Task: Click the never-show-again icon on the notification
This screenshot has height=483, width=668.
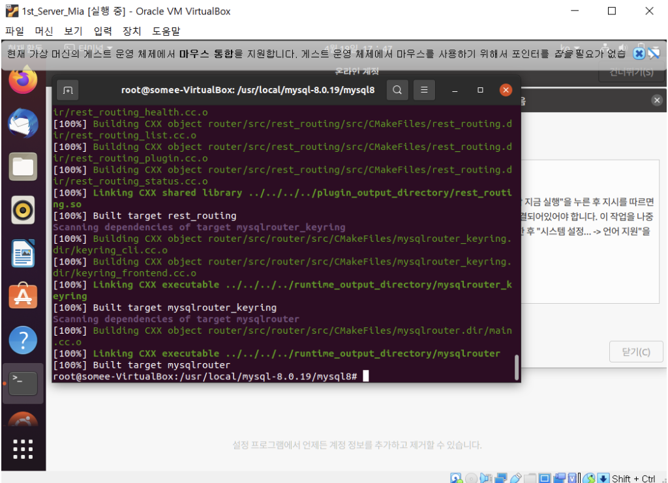Action: click(x=654, y=53)
